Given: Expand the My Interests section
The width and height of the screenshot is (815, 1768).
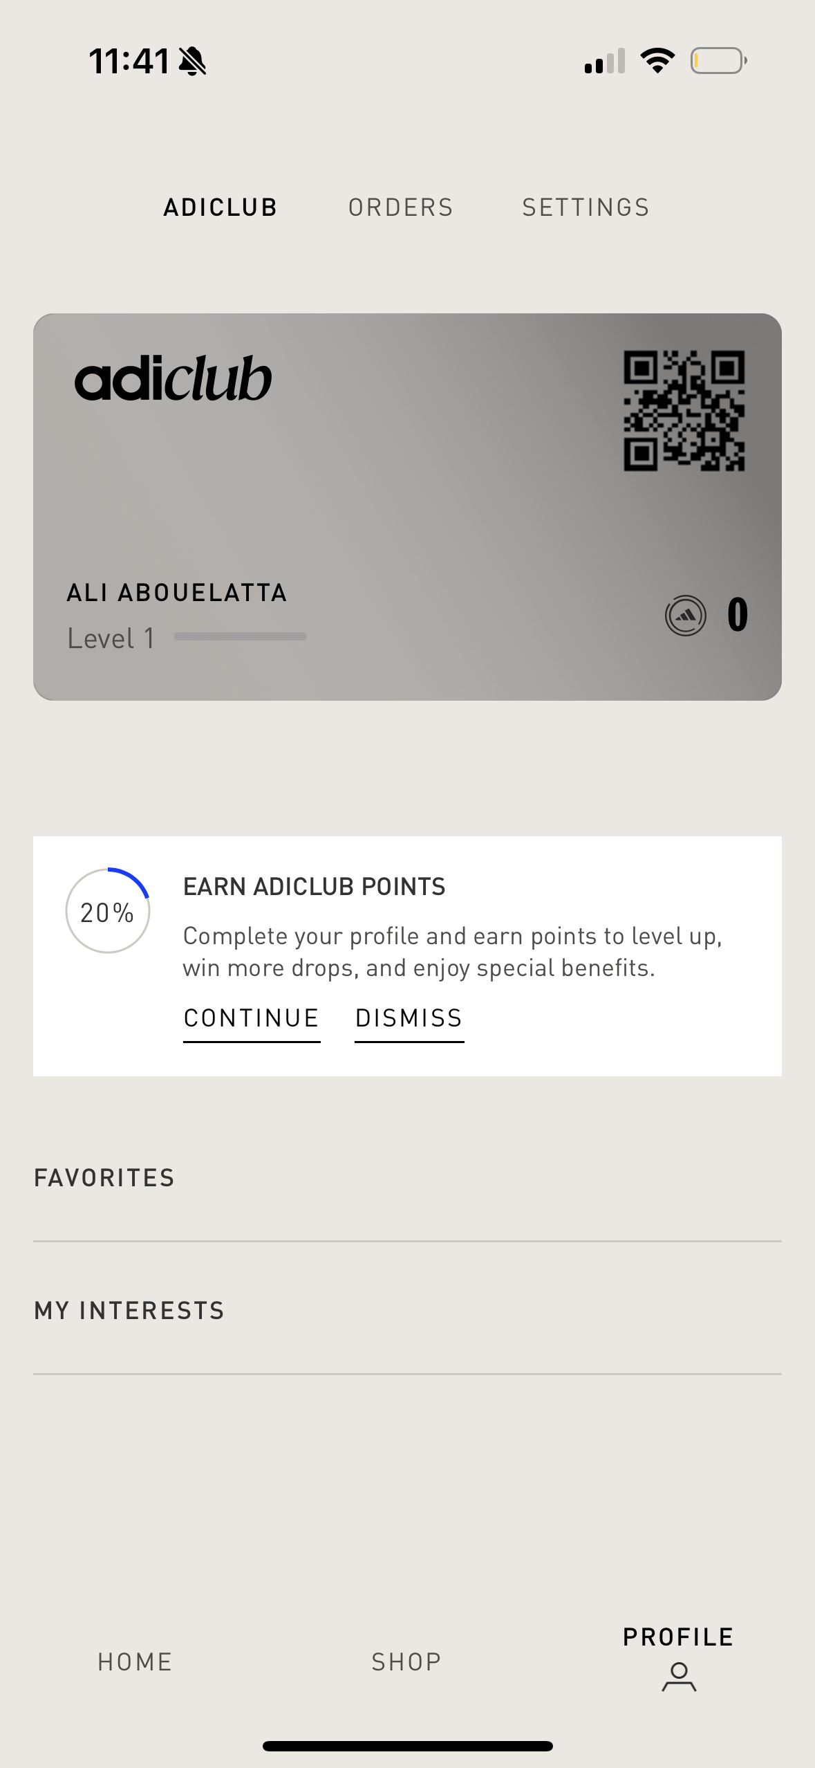Looking at the screenshot, I should coord(129,1311).
